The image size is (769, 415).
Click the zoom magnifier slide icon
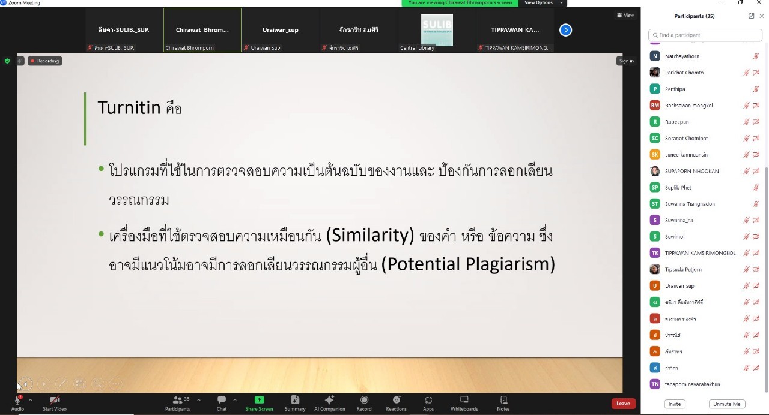(97, 384)
